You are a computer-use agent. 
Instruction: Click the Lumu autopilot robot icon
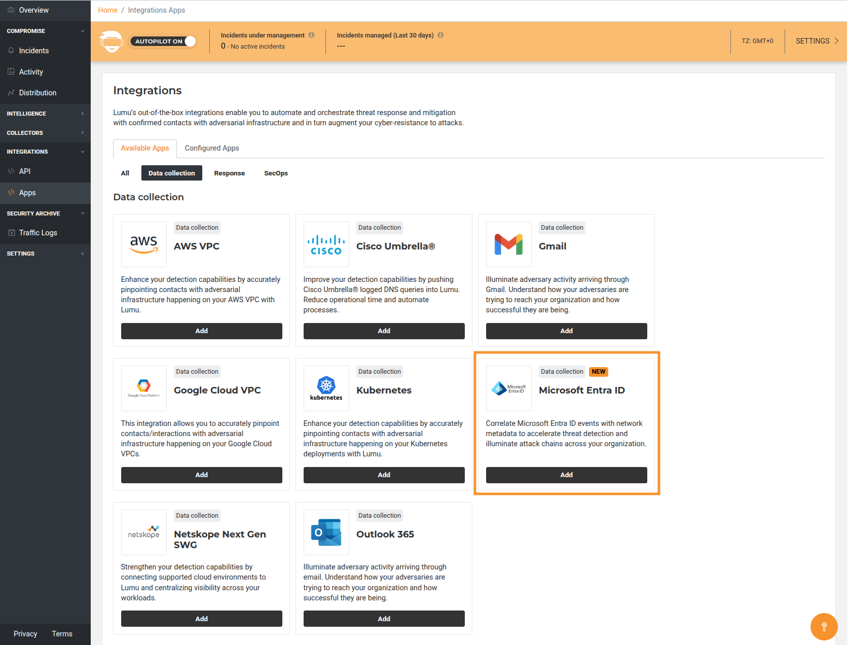click(x=112, y=42)
